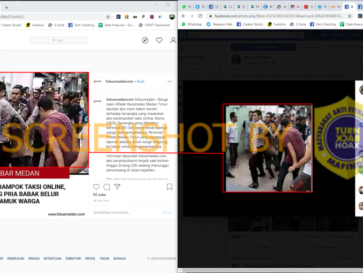Save Instagram post with bookmark icon
This screenshot has width=363, height=273.
[170, 187]
